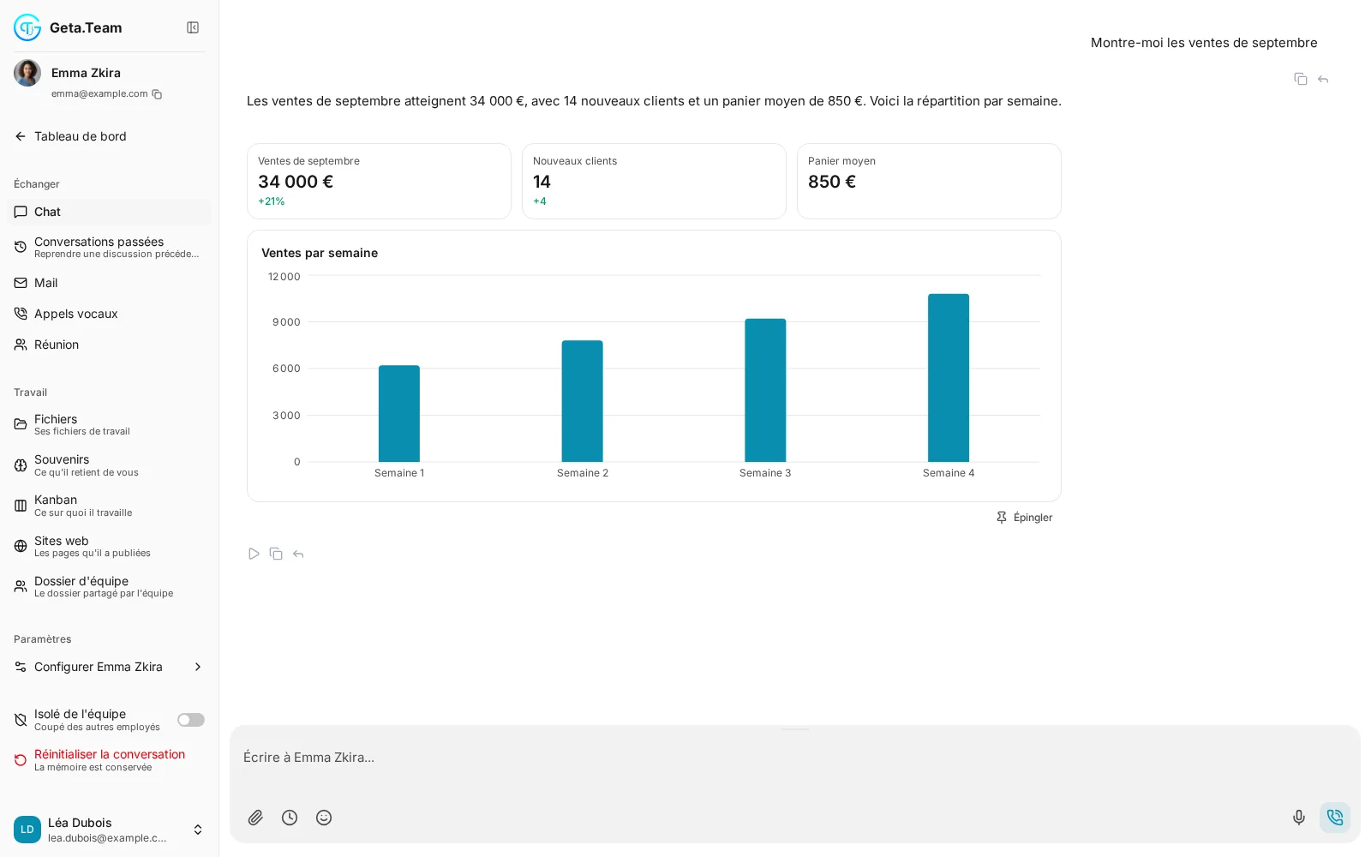Select the Panier moyen card
The image size is (1371, 857).
tap(929, 181)
